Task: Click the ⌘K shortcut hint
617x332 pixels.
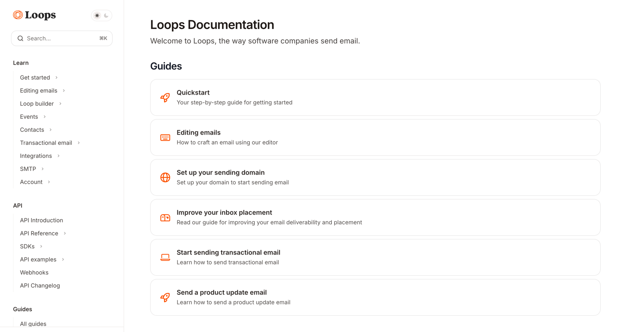Action: point(103,38)
